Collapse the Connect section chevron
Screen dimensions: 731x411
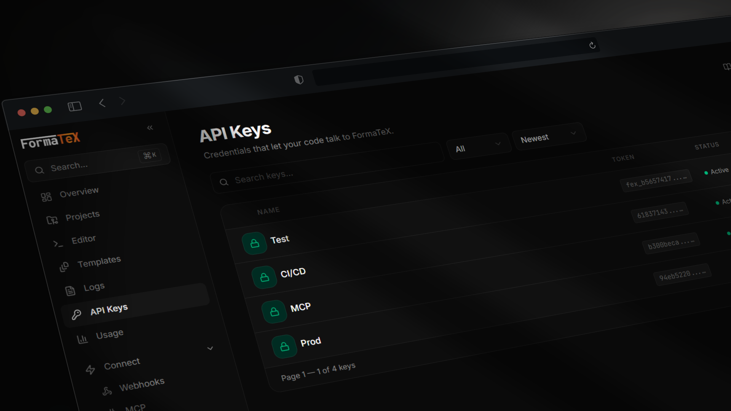click(210, 348)
